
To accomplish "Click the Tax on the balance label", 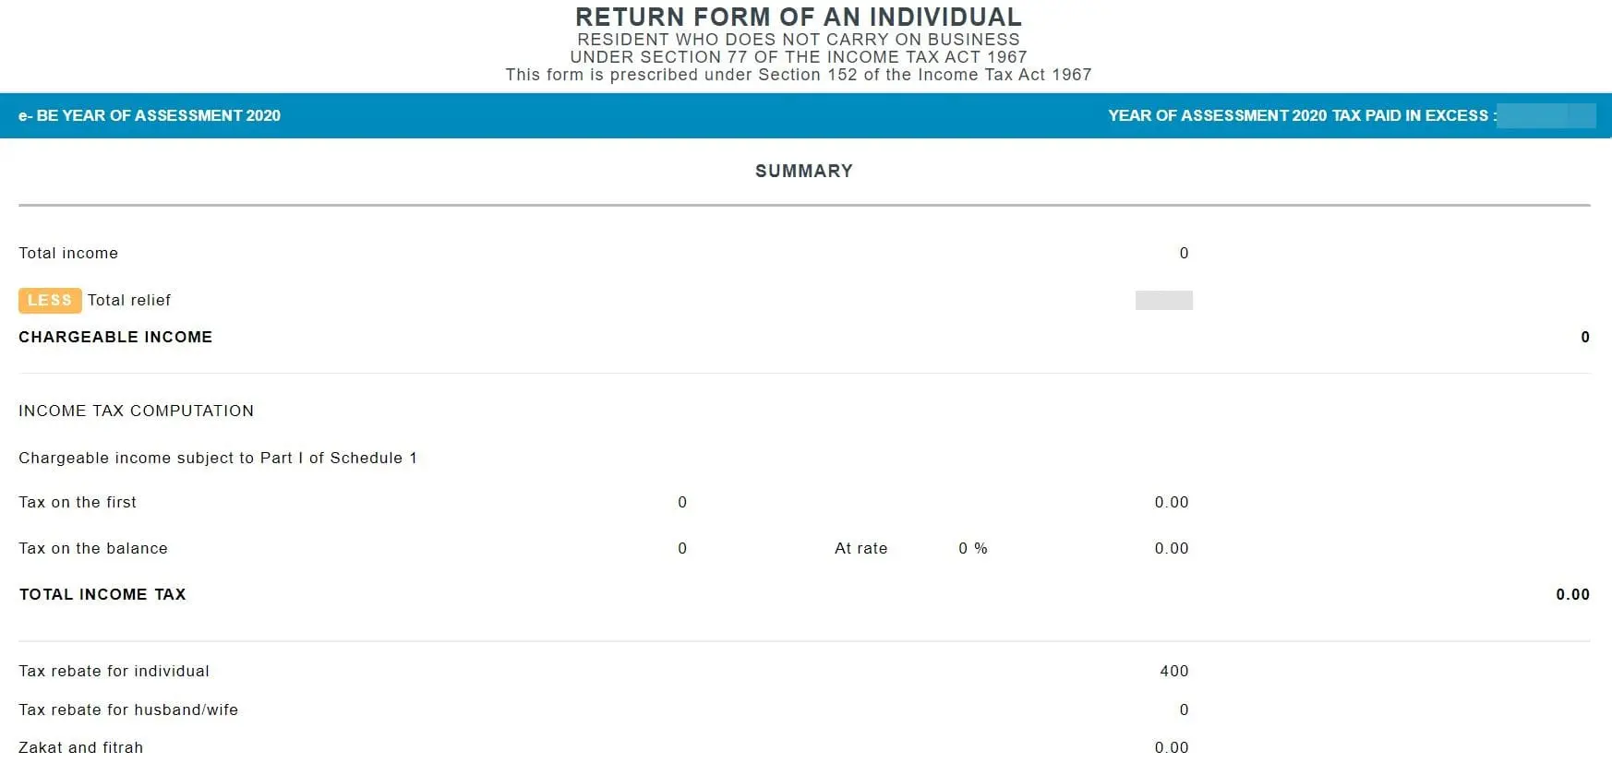I will click(93, 549).
